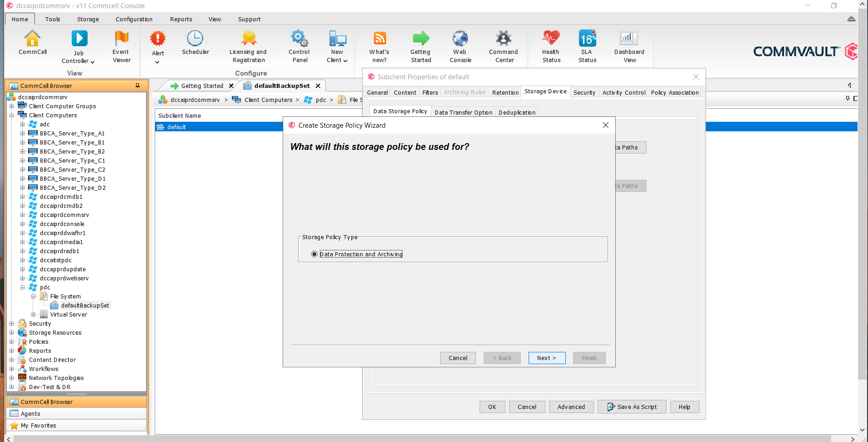Expand the Storage Resources node
Viewport: 868px width, 442px height.
[x=12, y=333]
